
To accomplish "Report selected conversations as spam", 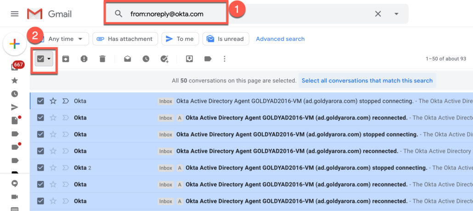I will click(x=84, y=59).
